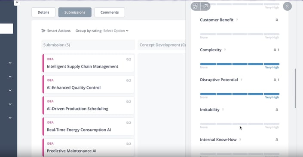Image resolution: width=303 pixels, height=157 pixels.
Task: Set the Internal Know-How rating to the first segment
Action: [x=208, y=154]
